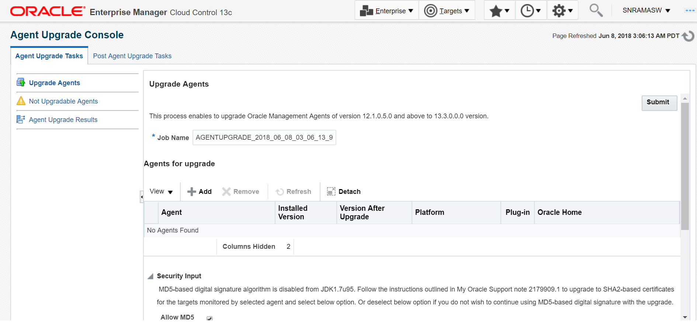Switch to Agent Upgrade Tasks tab
Viewport: 697px width, 328px height.
49,56
